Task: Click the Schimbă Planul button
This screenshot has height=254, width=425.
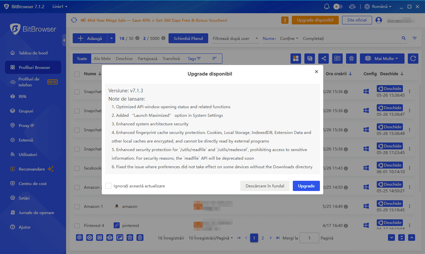Action: click(x=188, y=38)
